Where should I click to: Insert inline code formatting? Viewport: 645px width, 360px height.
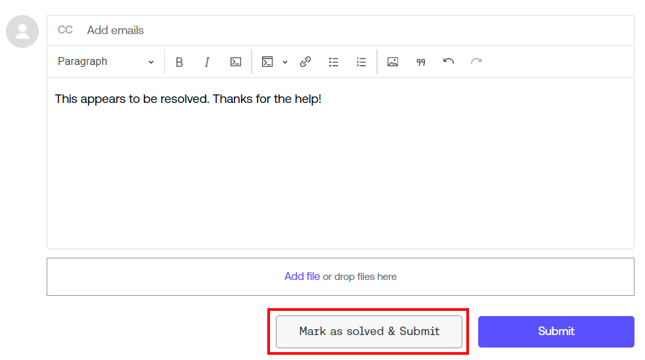236,62
